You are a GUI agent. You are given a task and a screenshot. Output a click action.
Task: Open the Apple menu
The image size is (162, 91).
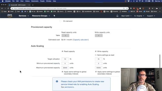pos(3,1)
